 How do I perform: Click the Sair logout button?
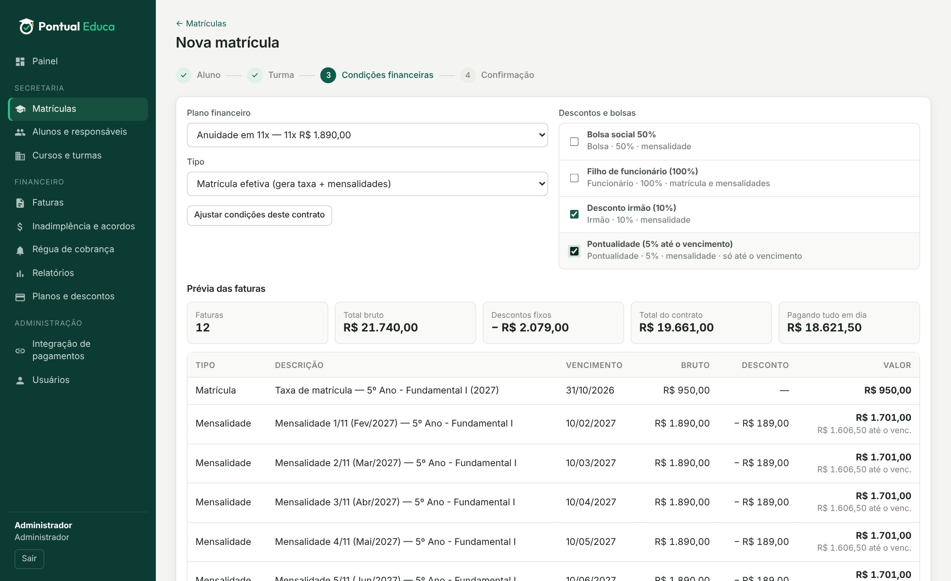pos(29,559)
